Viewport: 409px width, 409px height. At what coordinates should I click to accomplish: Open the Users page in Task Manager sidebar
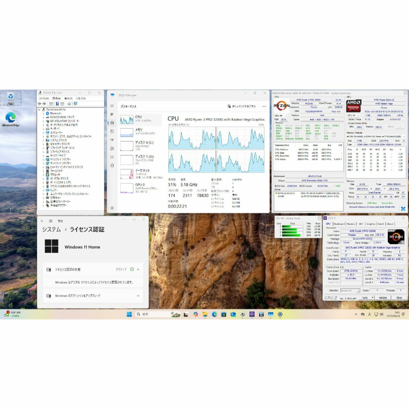[112, 148]
